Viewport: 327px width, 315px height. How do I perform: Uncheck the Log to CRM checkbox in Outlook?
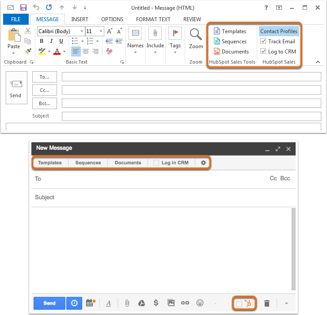click(263, 51)
